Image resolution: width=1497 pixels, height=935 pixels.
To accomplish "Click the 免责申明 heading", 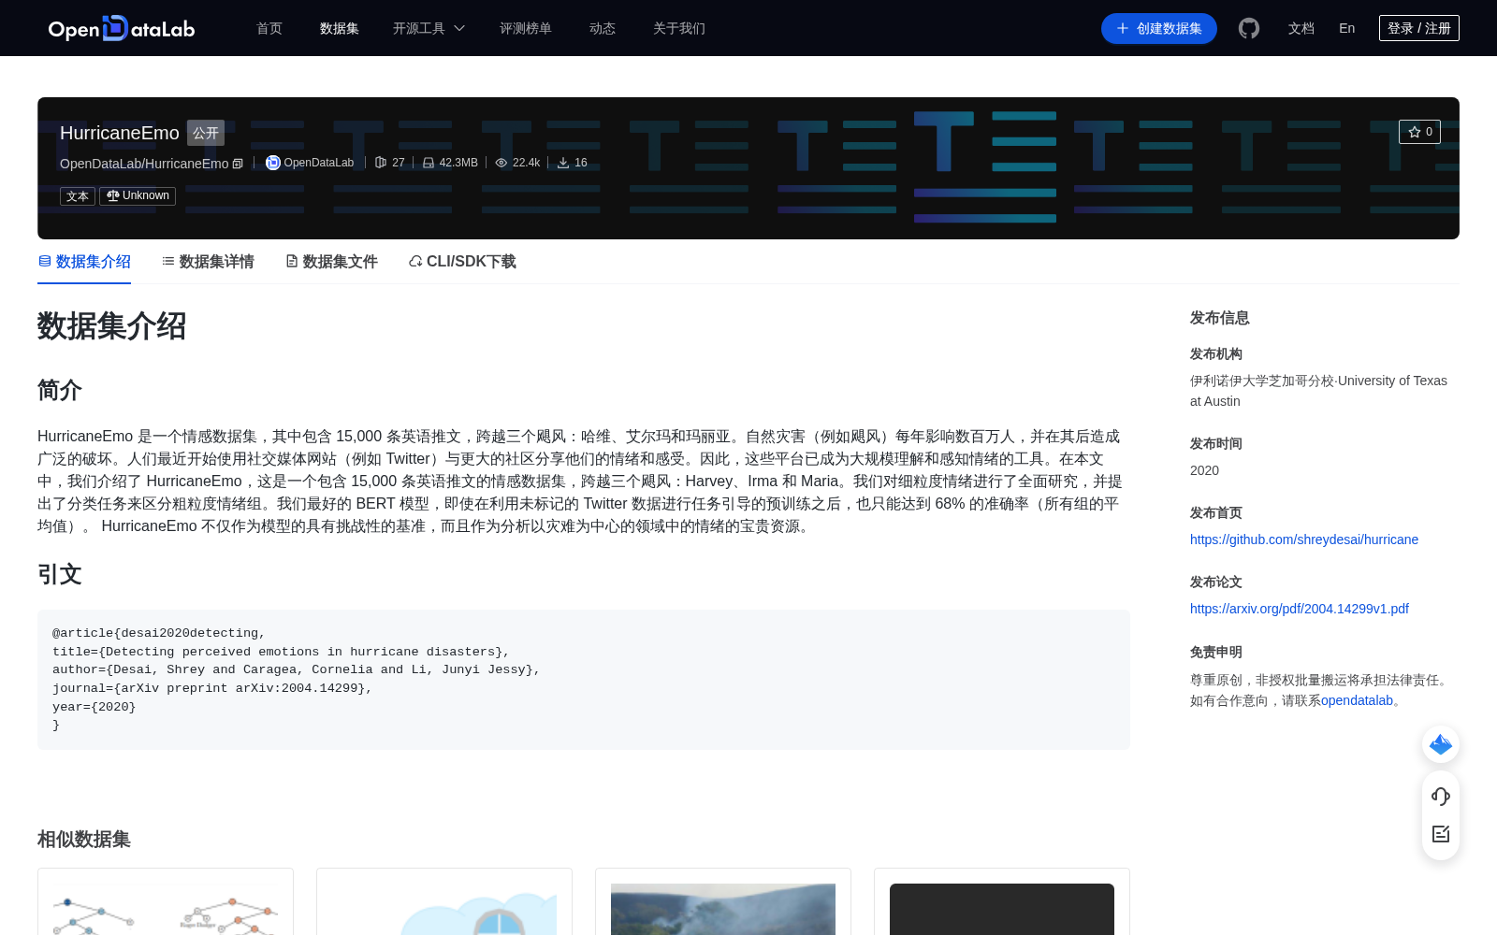I will click(x=1216, y=652).
